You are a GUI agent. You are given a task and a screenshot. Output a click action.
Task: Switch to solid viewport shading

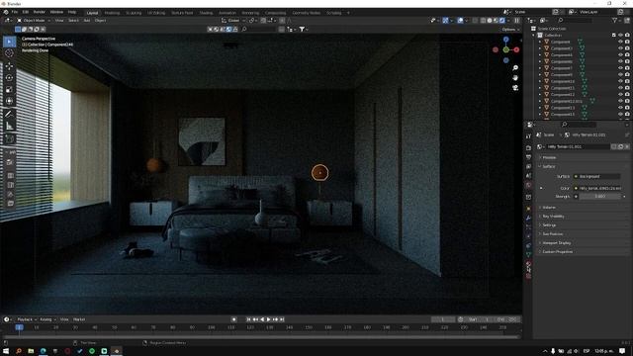coord(490,20)
